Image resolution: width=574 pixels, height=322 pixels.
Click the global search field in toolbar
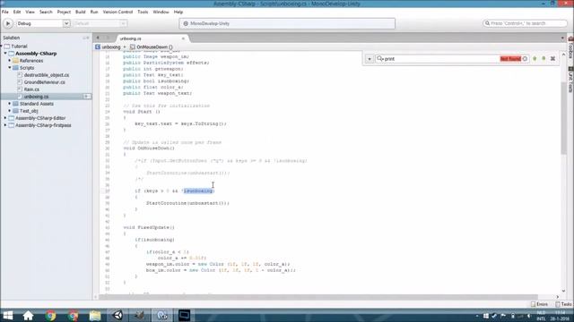coord(525,23)
